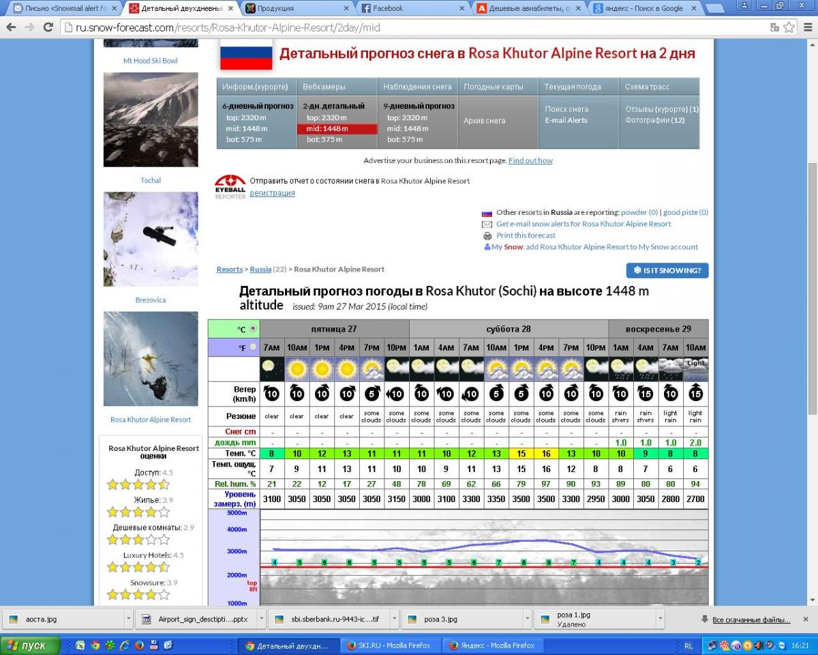Open the Отзывы (курорте) link
818x655 pixels.
pyautogui.click(x=662, y=109)
